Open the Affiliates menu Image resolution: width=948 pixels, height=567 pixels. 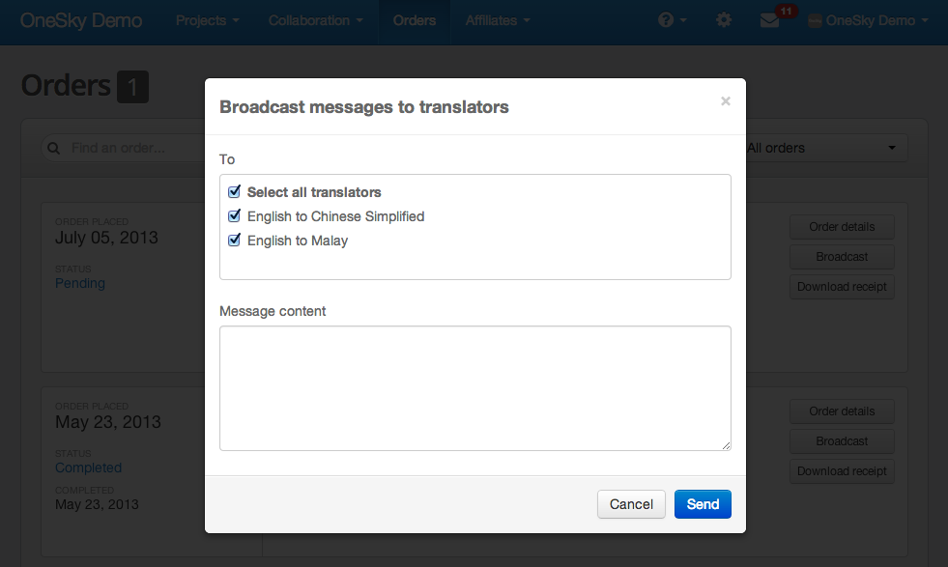[498, 20]
